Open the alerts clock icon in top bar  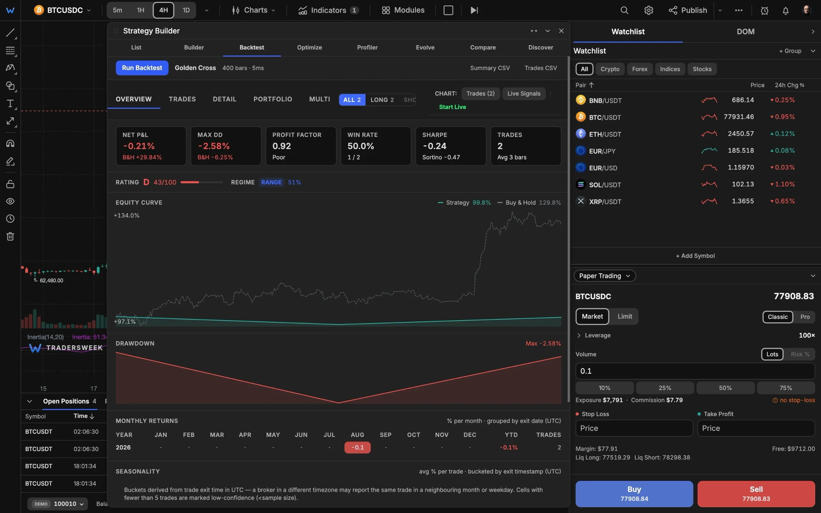(x=764, y=11)
